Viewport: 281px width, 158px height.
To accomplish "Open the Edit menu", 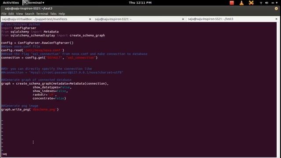I will 11,14.
